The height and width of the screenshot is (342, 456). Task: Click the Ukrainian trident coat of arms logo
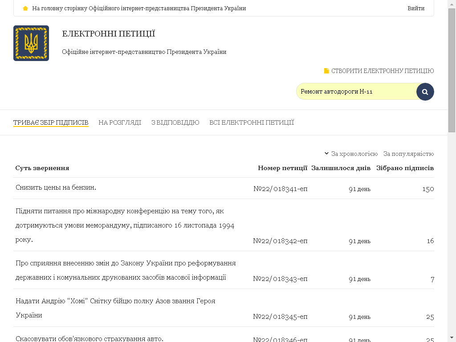(x=31, y=43)
